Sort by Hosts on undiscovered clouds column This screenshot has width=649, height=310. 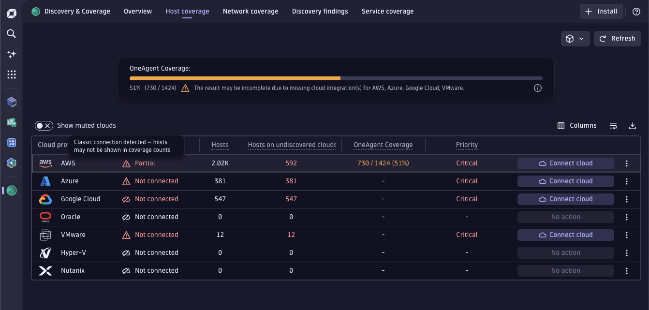click(292, 145)
